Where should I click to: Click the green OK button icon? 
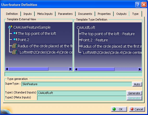tap(114, 109)
